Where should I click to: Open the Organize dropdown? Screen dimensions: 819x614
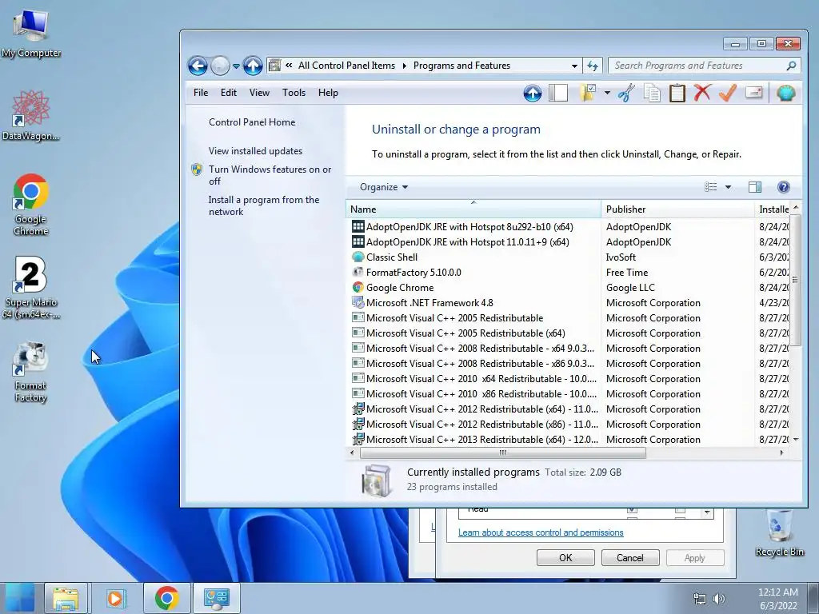pos(384,187)
